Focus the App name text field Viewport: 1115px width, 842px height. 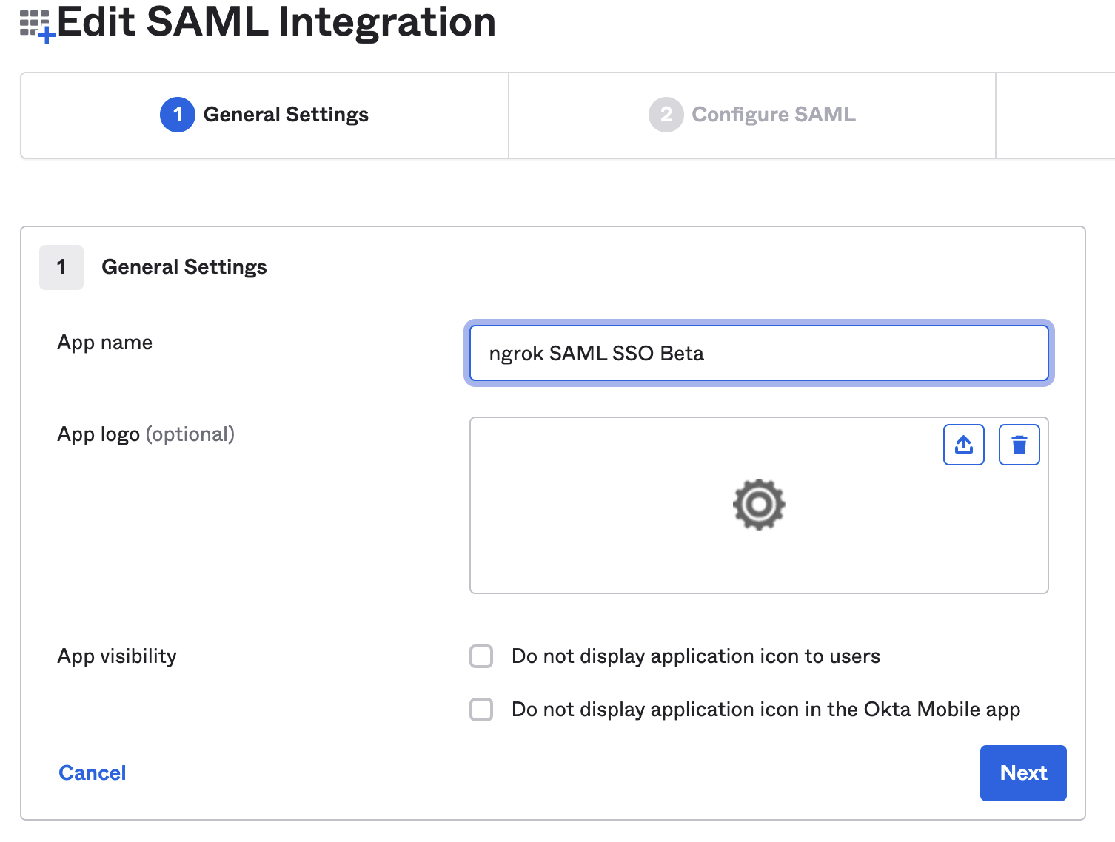[759, 354]
